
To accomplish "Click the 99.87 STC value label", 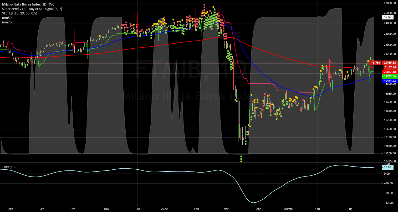I will (x=388, y=17).
